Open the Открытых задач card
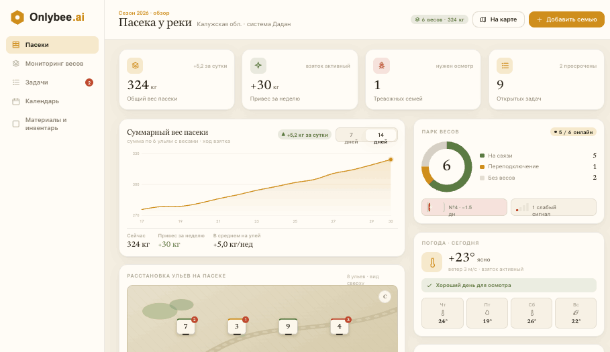Screen dimensions: 610x352 coord(546,80)
